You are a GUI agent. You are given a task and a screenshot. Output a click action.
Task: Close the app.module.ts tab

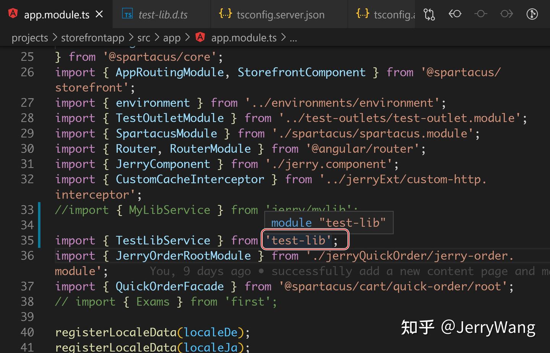point(99,15)
